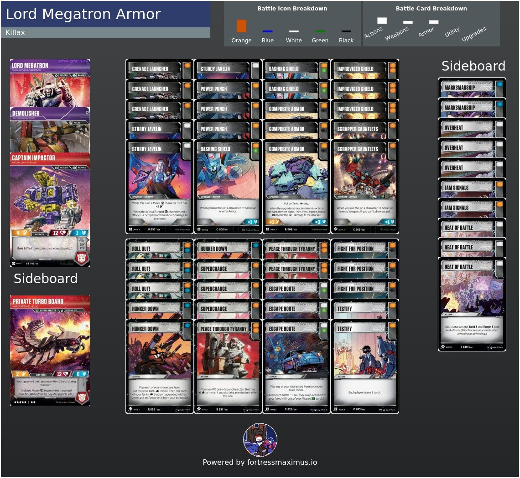Click the 'U 057' card number on Sturdy Javelin
The width and height of the screenshot is (520, 478).
(x=154, y=229)
